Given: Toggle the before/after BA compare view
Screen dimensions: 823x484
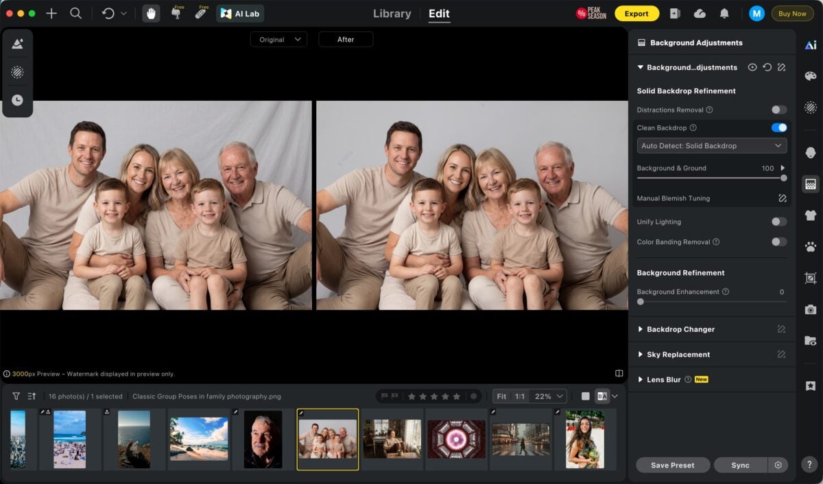Looking at the screenshot, I should (601, 396).
